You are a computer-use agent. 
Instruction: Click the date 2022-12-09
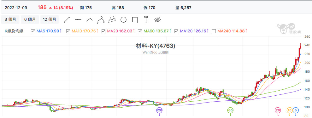point(16,8)
